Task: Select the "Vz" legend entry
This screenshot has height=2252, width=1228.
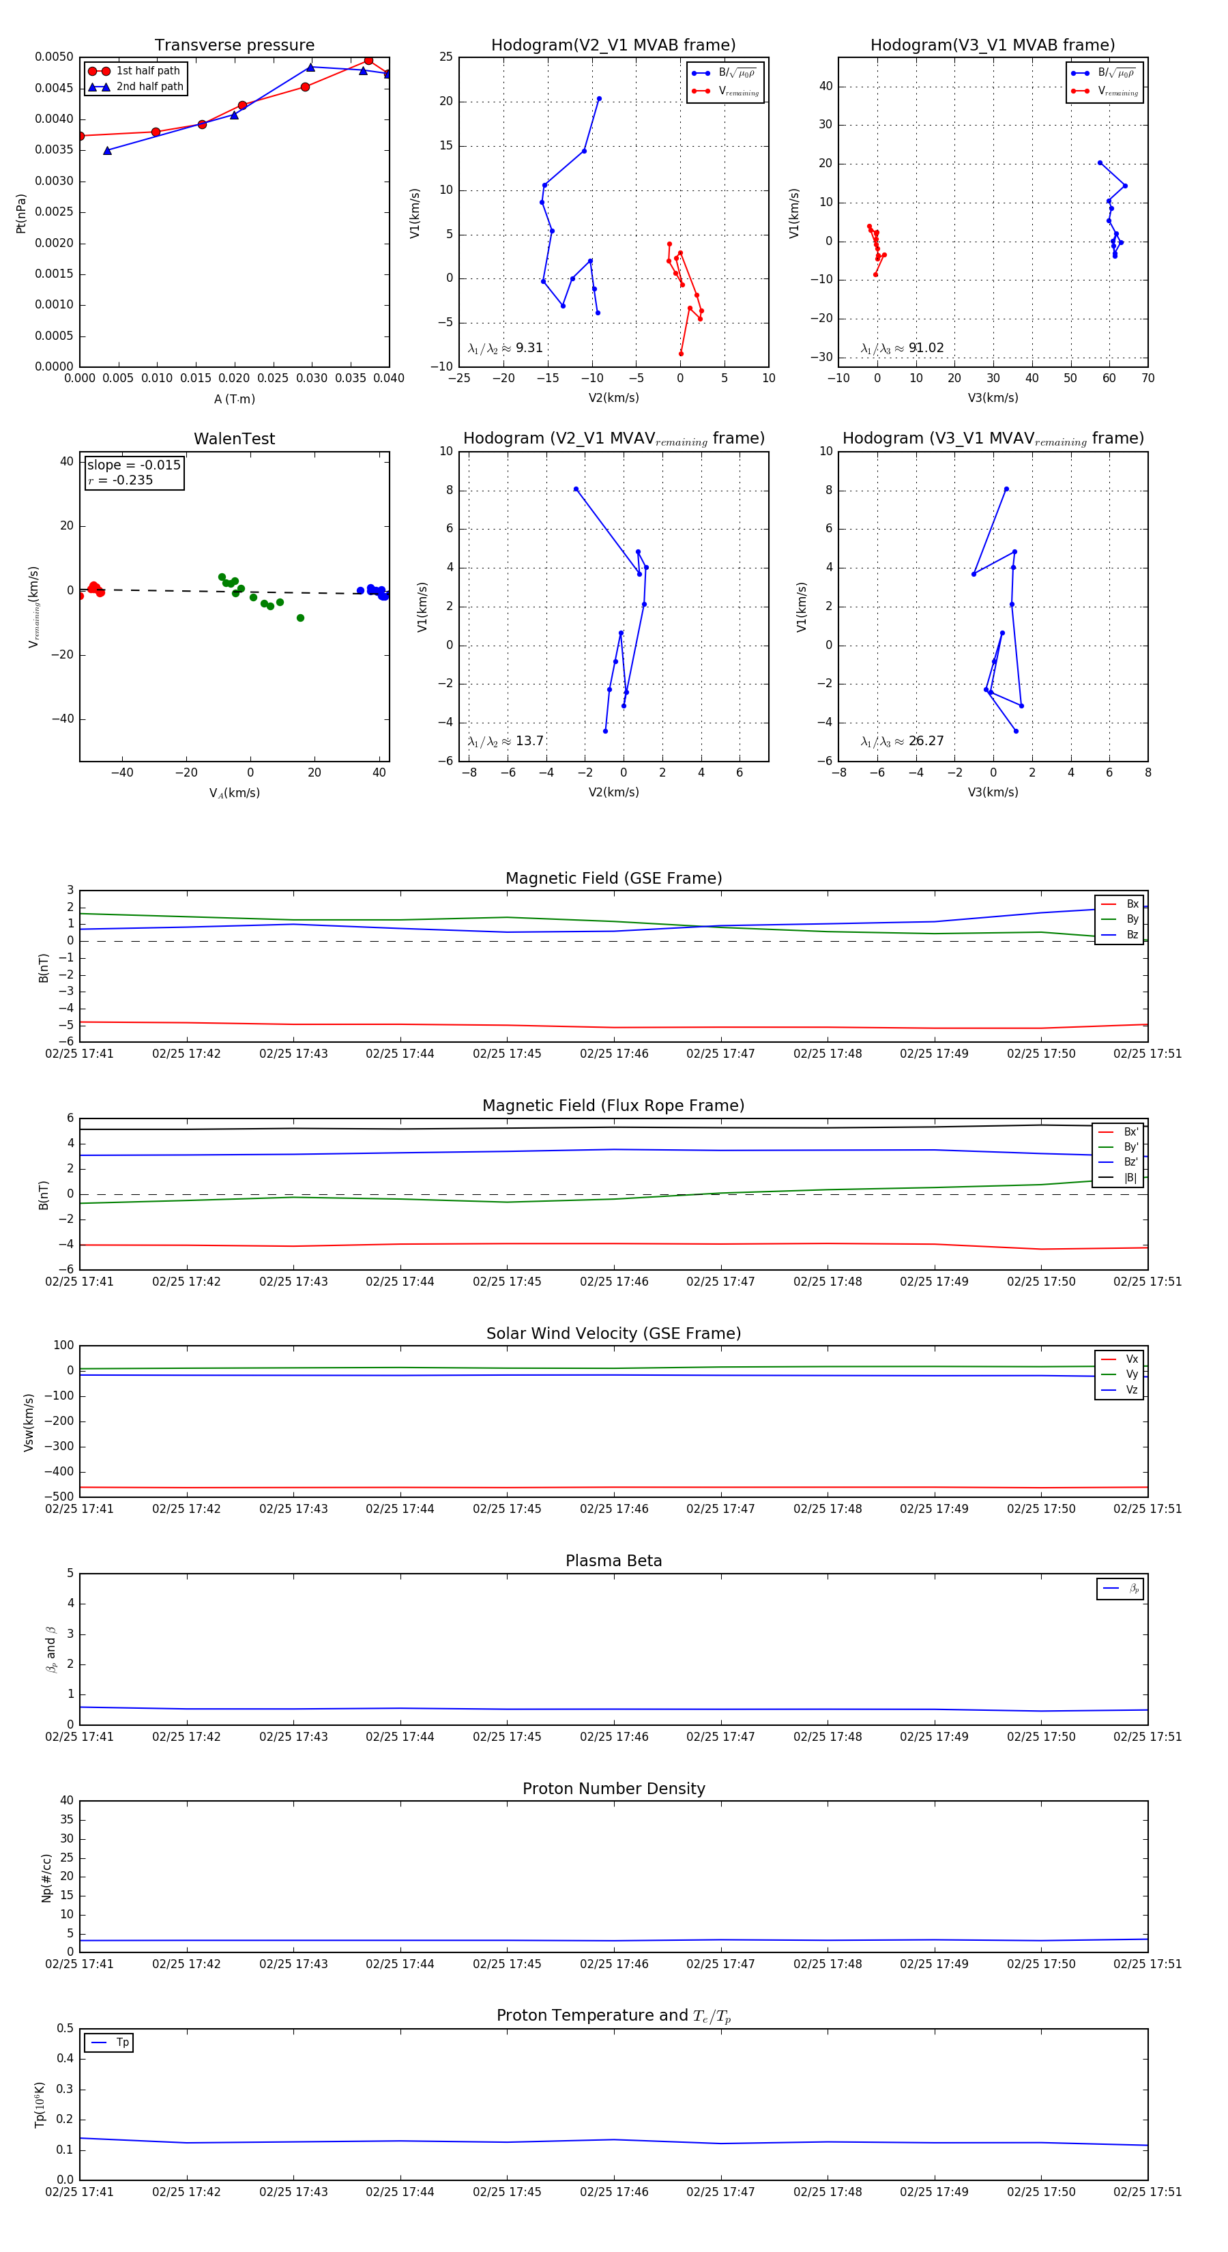Action: click(x=1120, y=1390)
